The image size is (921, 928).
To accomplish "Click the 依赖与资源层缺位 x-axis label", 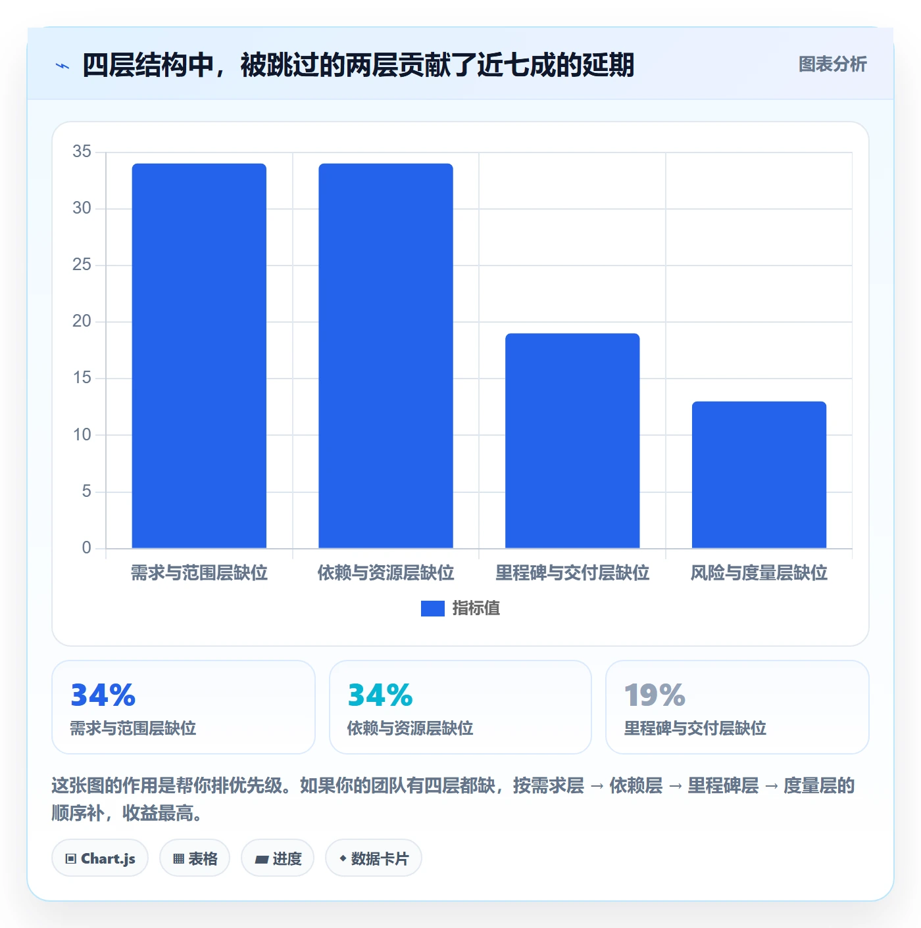I will (x=386, y=573).
